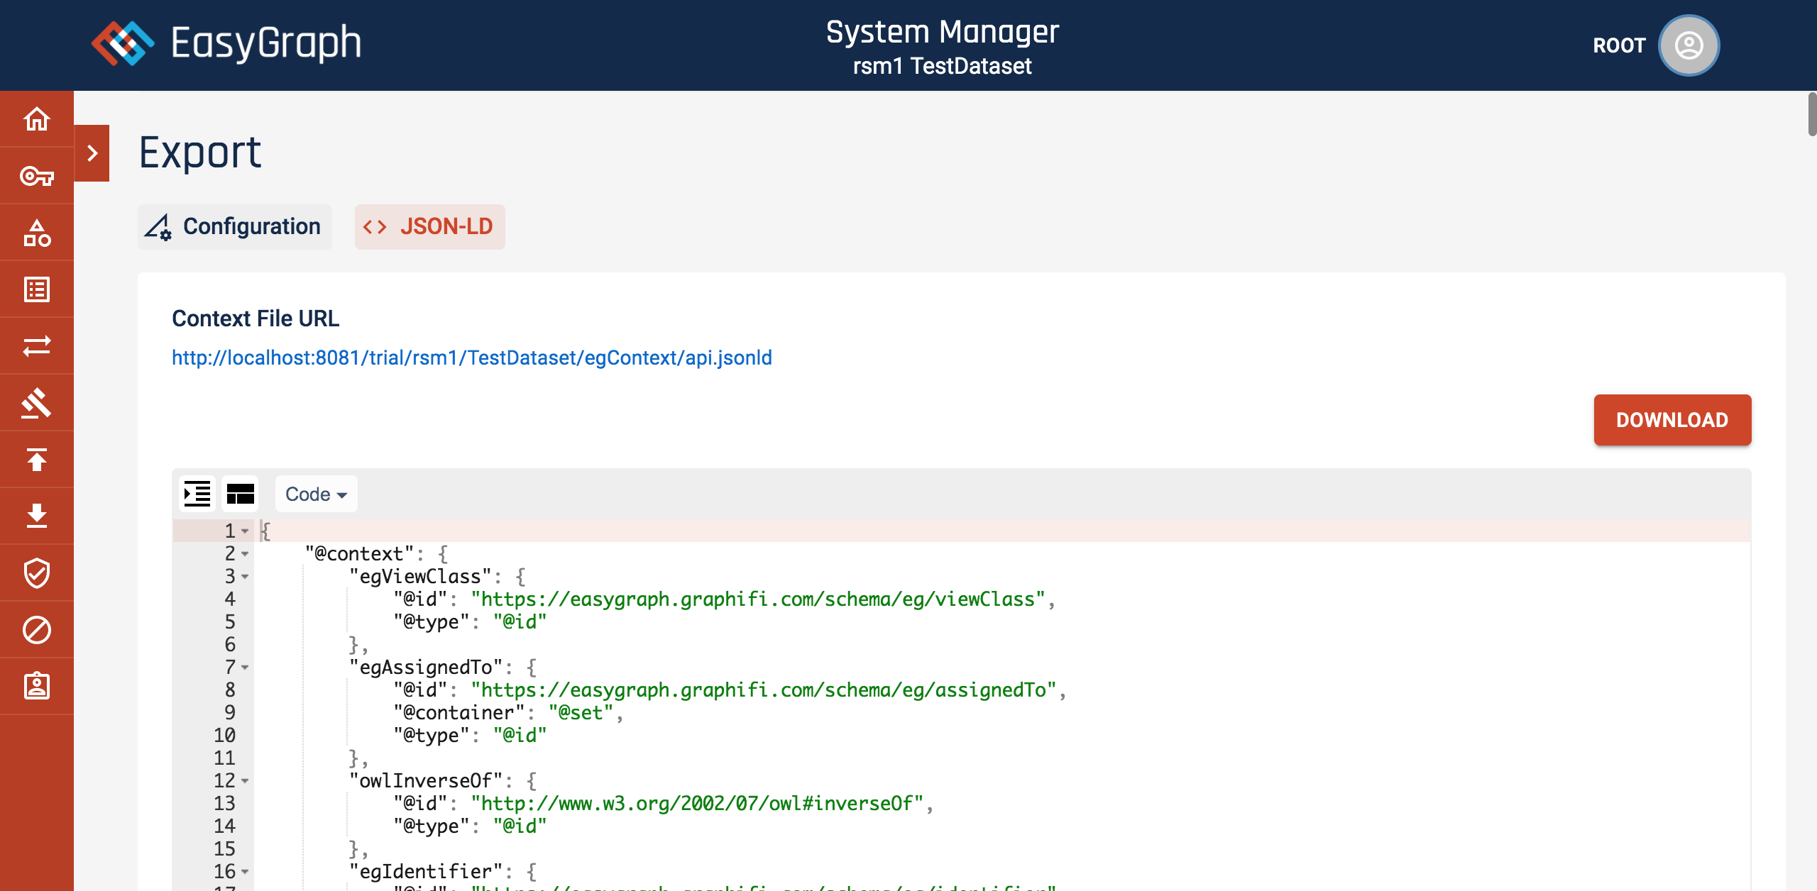Open the gavel rules sidebar icon
1817x891 pixels.
[37, 403]
